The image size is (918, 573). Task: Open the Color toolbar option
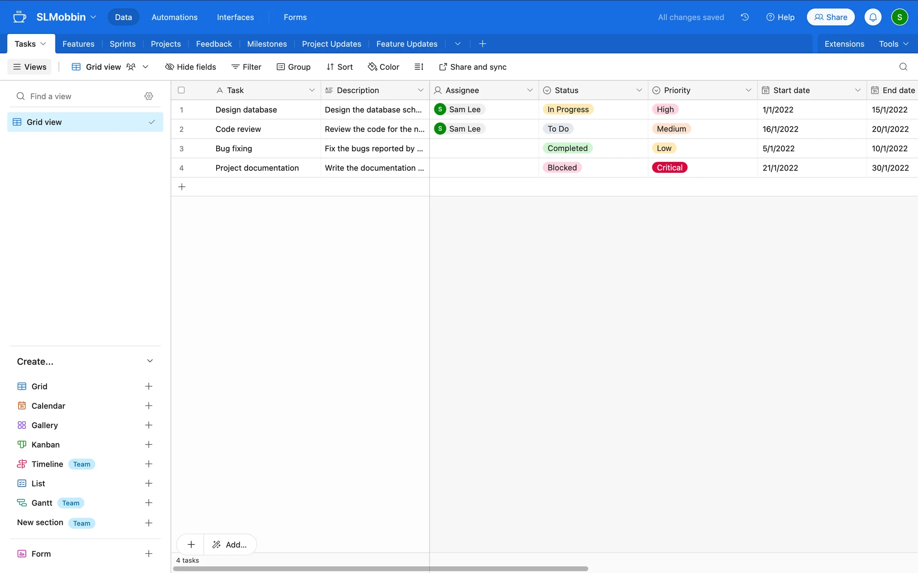[x=383, y=67]
